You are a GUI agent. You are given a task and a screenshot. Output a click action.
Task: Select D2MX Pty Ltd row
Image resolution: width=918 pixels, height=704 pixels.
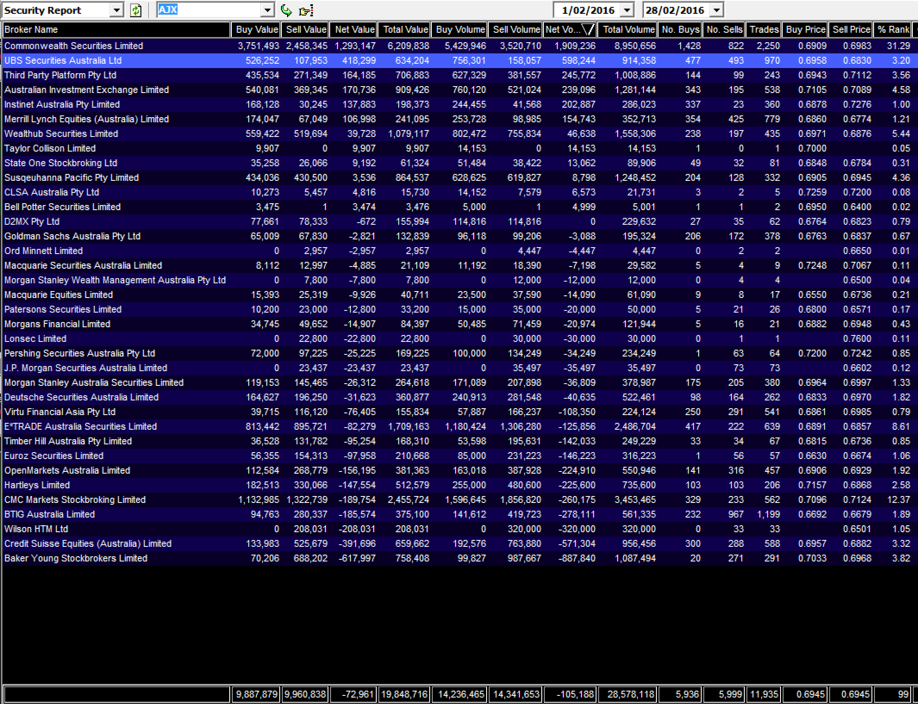[x=460, y=221]
